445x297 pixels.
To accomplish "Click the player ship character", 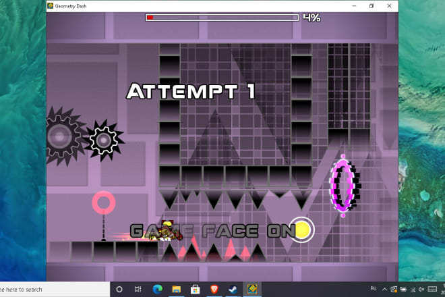I will pyautogui.click(x=166, y=232).
